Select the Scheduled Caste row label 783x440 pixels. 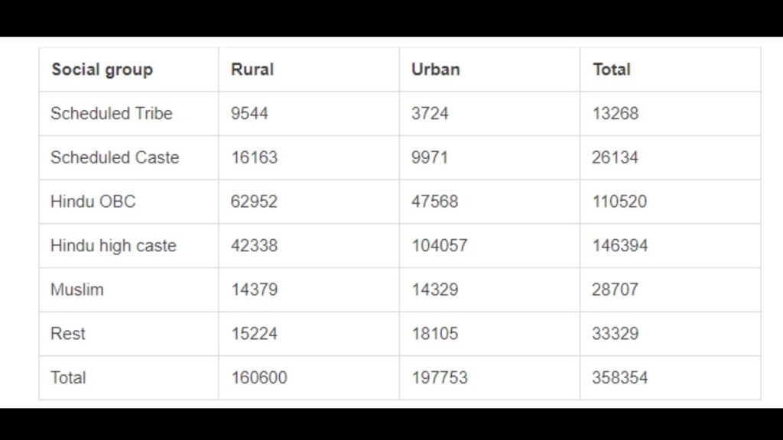tap(115, 158)
